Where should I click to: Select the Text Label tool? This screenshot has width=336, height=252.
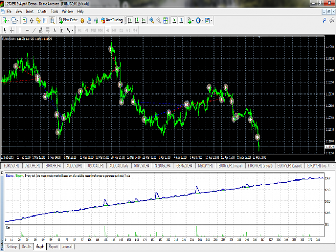click(x=61, y=31)
